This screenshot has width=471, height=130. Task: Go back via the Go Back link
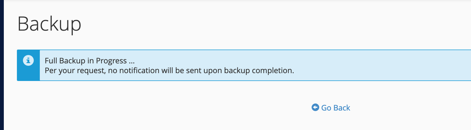click(x=331, y=108)
